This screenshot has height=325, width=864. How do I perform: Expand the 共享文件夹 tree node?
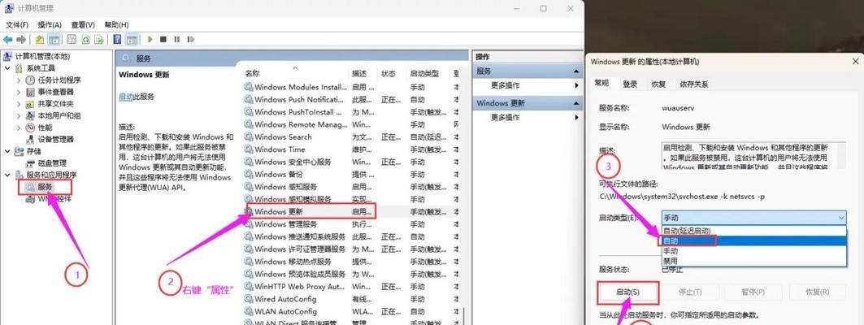click(x=19, y=104)
